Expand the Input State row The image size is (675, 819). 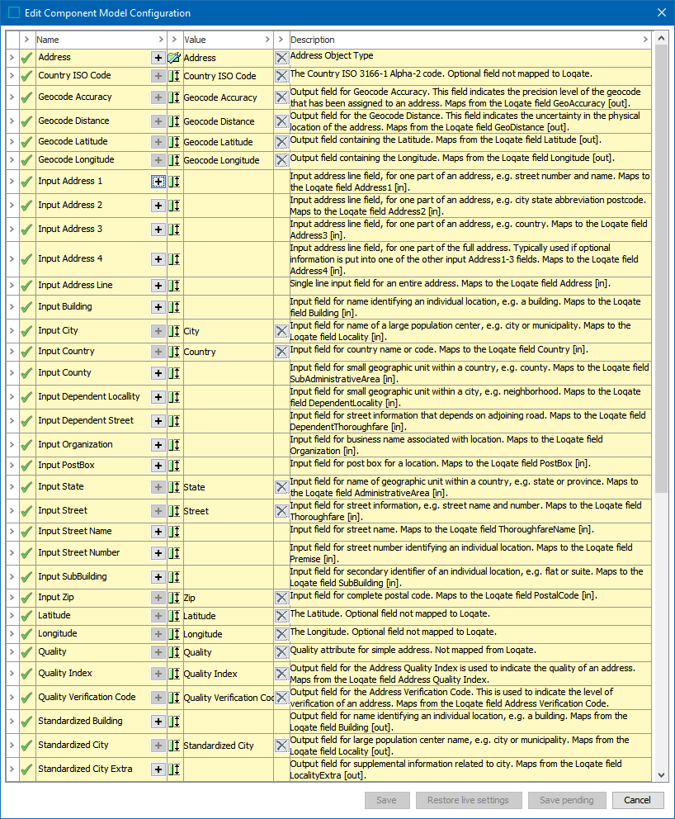[x=12, y=486]
